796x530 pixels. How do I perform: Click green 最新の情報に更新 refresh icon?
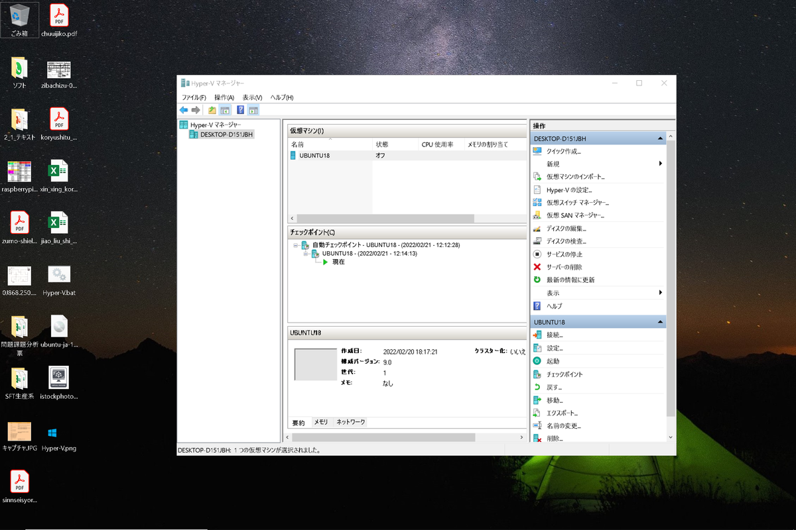[x=537, y=280]
